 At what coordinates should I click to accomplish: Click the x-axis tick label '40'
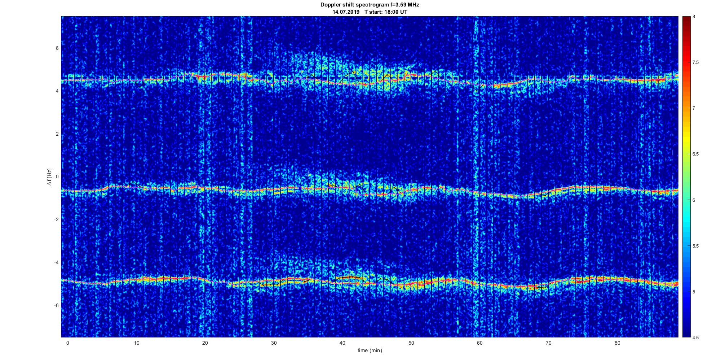click(342, 343)
